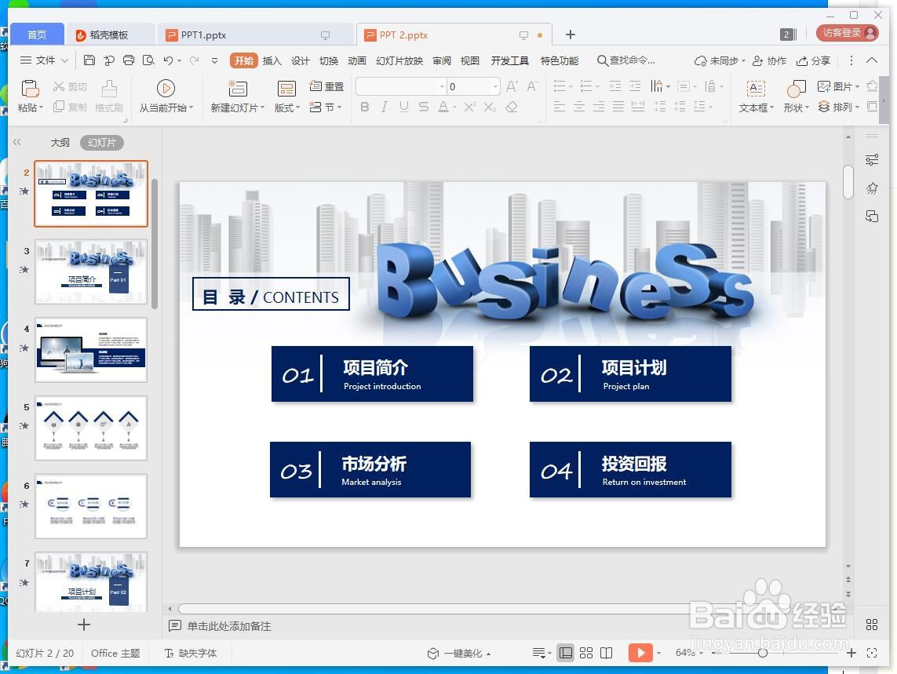Switch to the View (视图) tab
Viewport: 897px width, 674px height.
pyautogui.click(x=469, y=60)
